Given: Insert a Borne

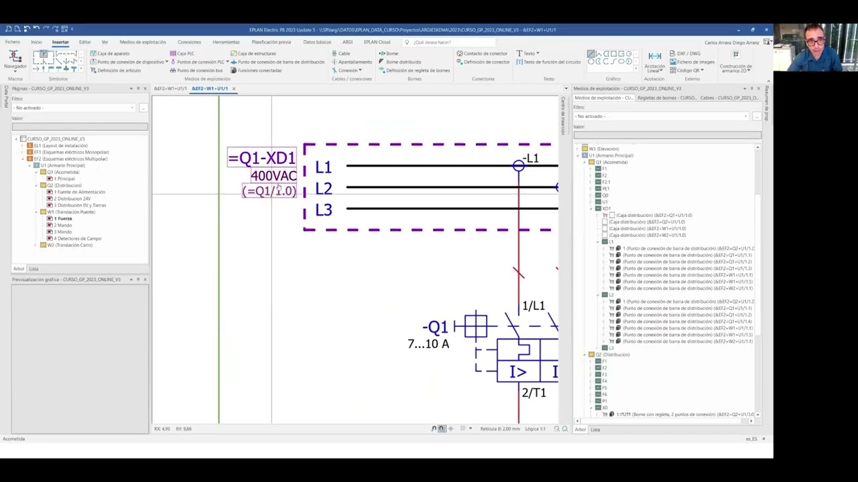Looking at the screenshot, I should pyautogui.click(x=388, y=54).
